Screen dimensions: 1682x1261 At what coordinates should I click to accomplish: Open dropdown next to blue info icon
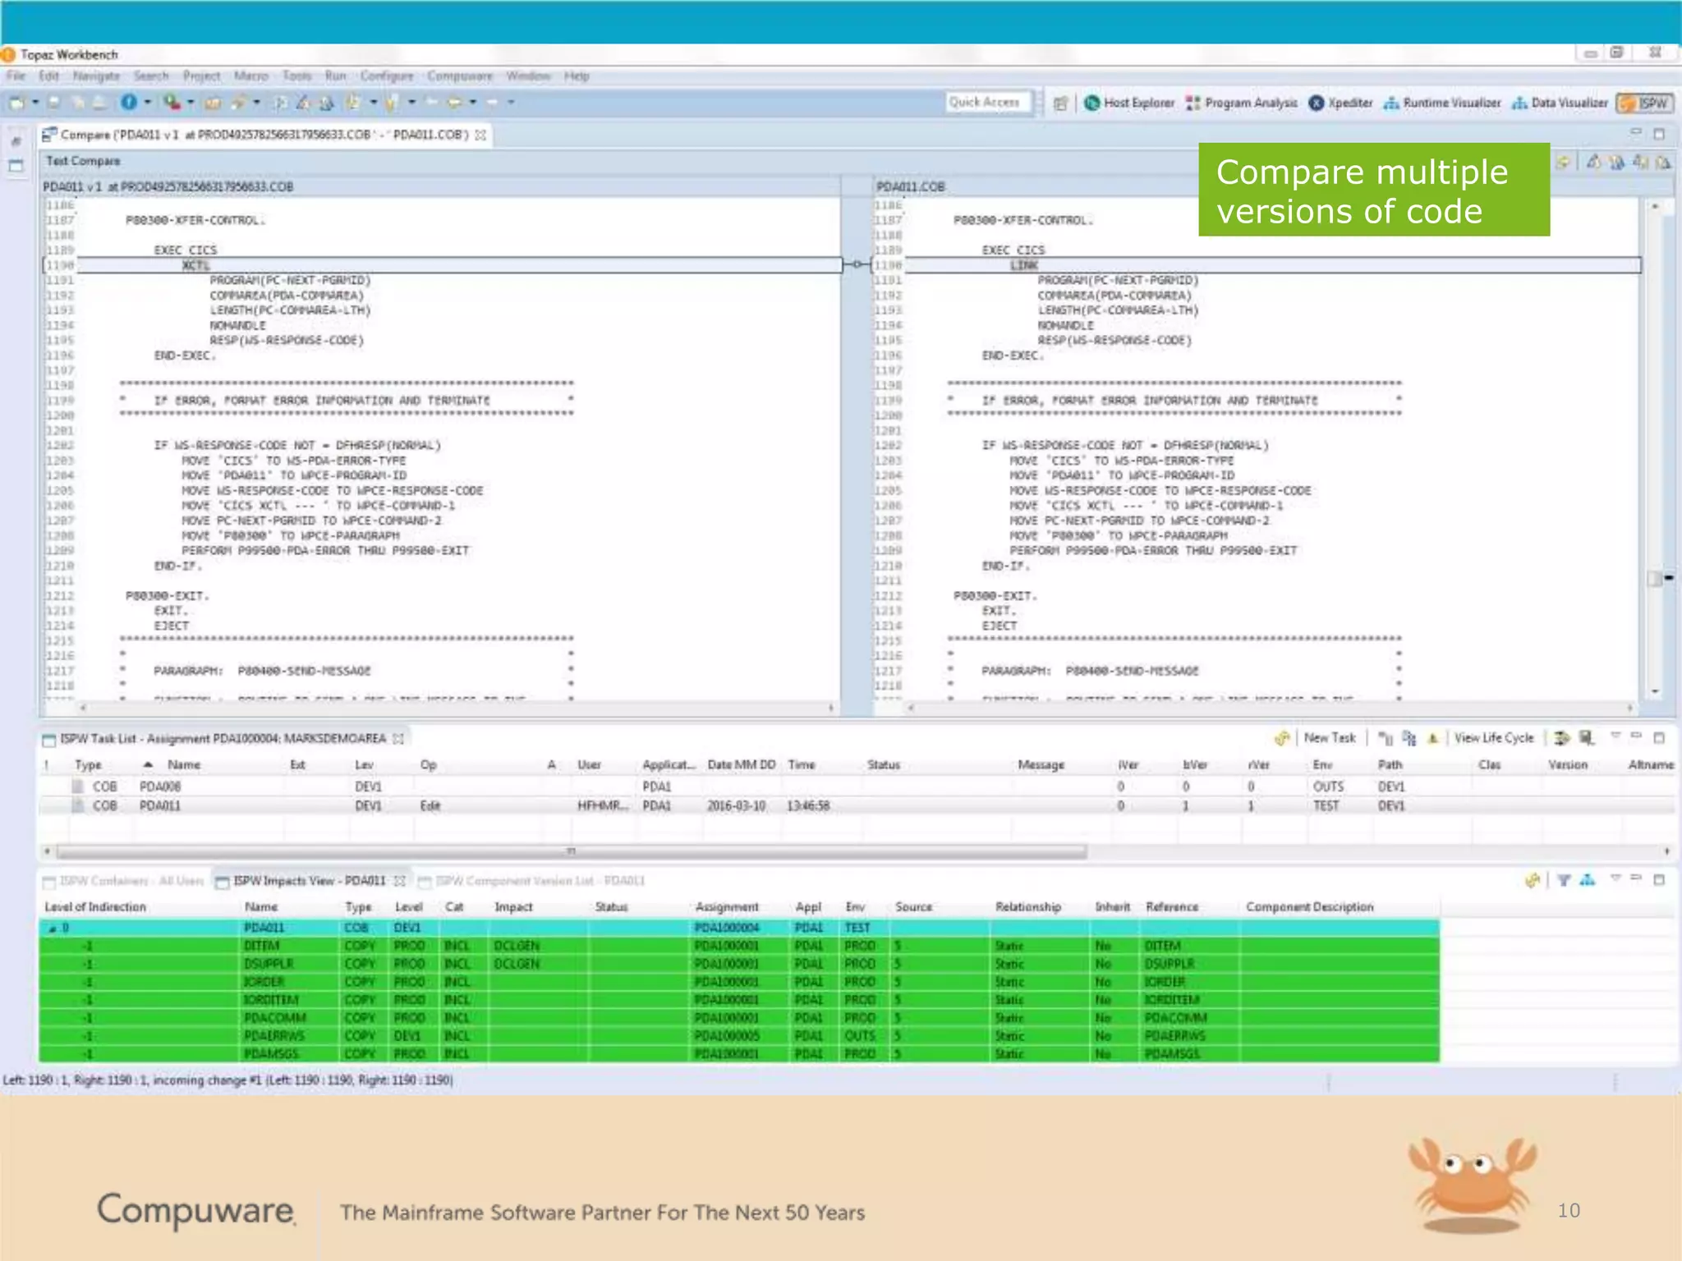click(x=148, y=103)
